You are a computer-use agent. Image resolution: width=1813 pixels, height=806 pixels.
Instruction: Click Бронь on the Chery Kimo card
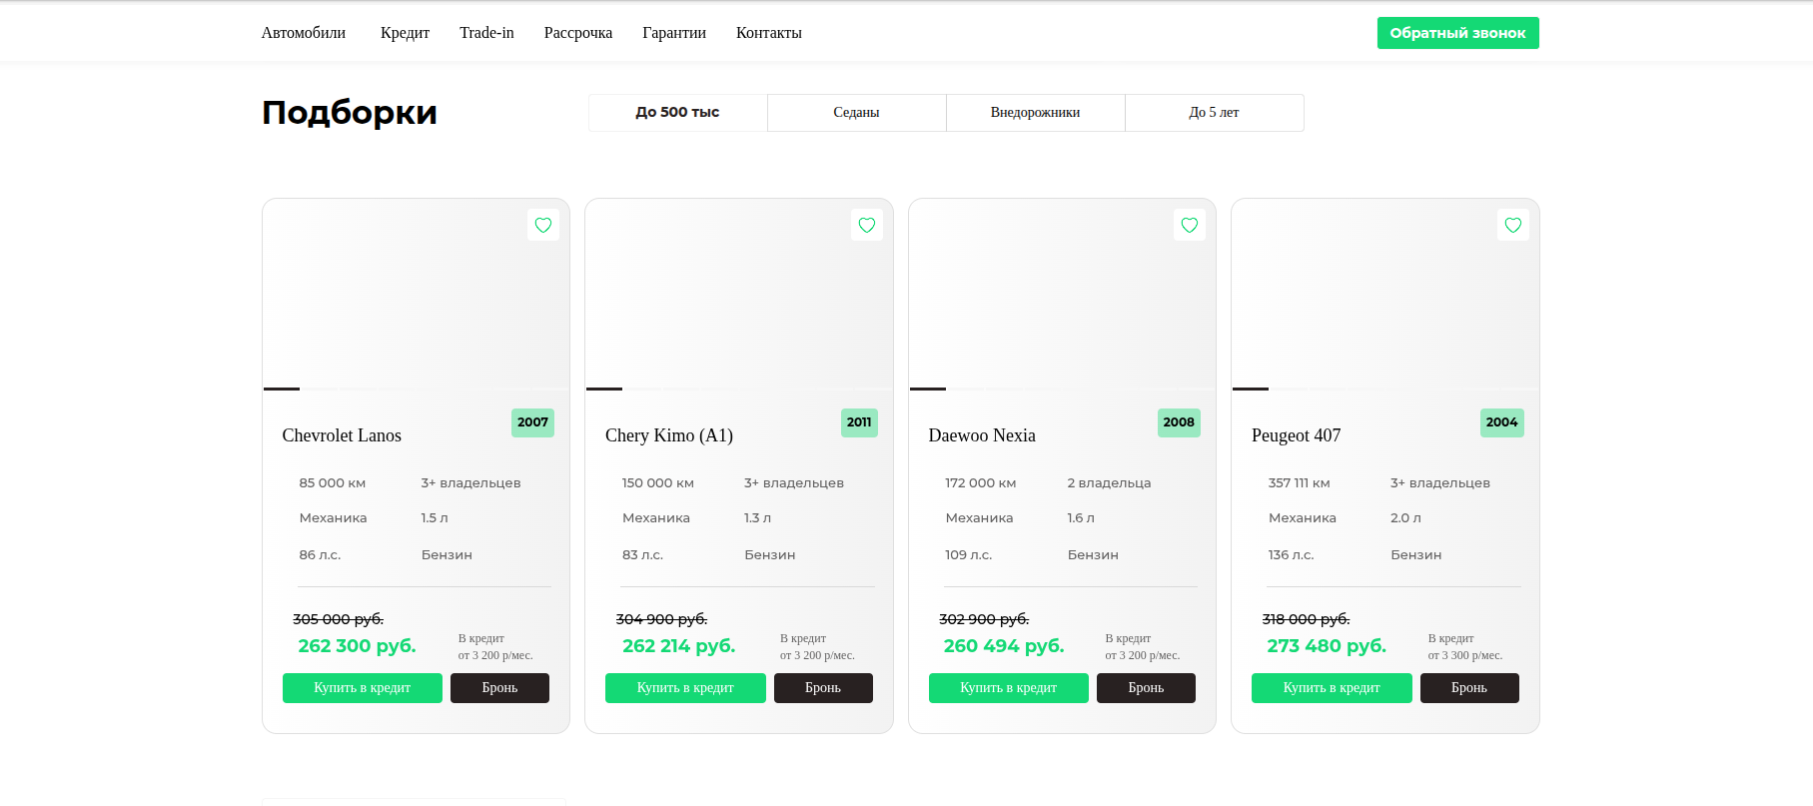(x=823, y=688)
